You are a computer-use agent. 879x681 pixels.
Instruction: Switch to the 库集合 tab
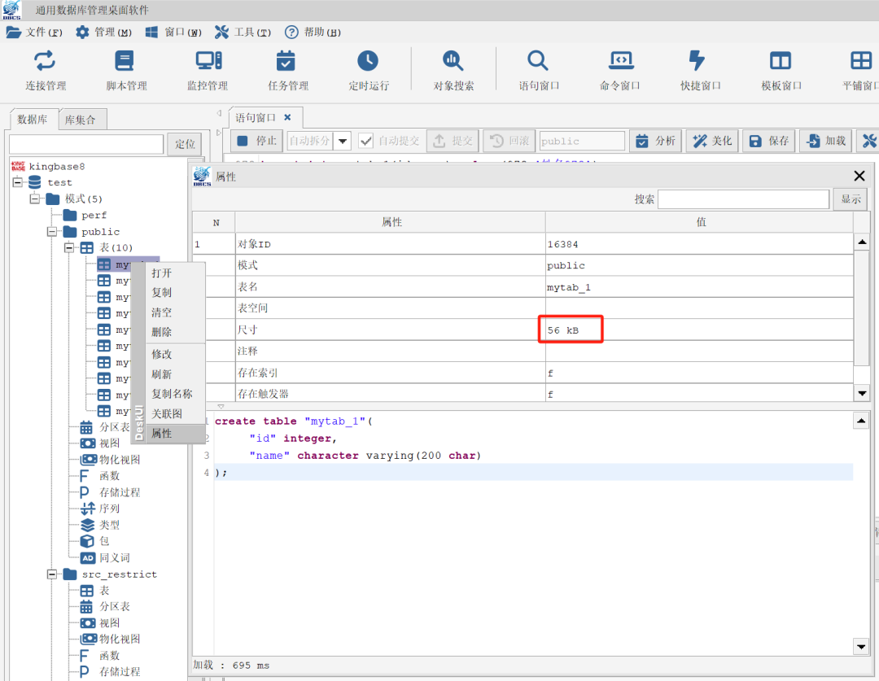click(x=80, y=120)
